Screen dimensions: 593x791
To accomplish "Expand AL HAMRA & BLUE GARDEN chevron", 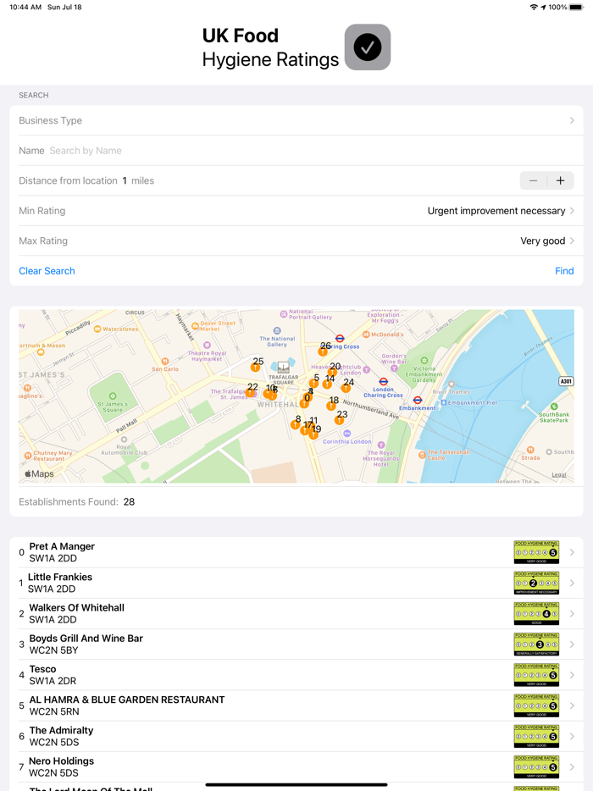I will click(x=572, y=705).
